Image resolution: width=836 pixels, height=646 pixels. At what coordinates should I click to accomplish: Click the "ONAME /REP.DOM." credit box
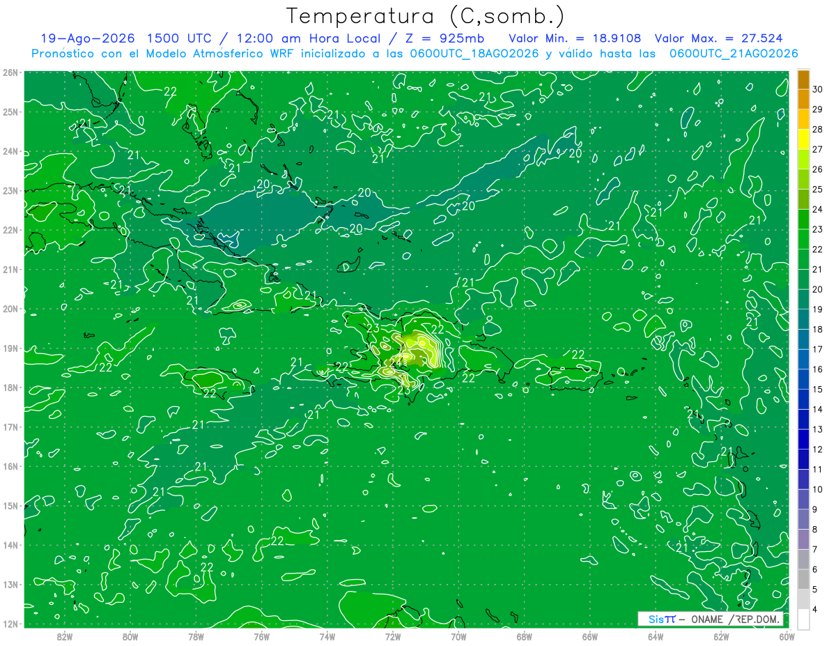click(711, 619)
